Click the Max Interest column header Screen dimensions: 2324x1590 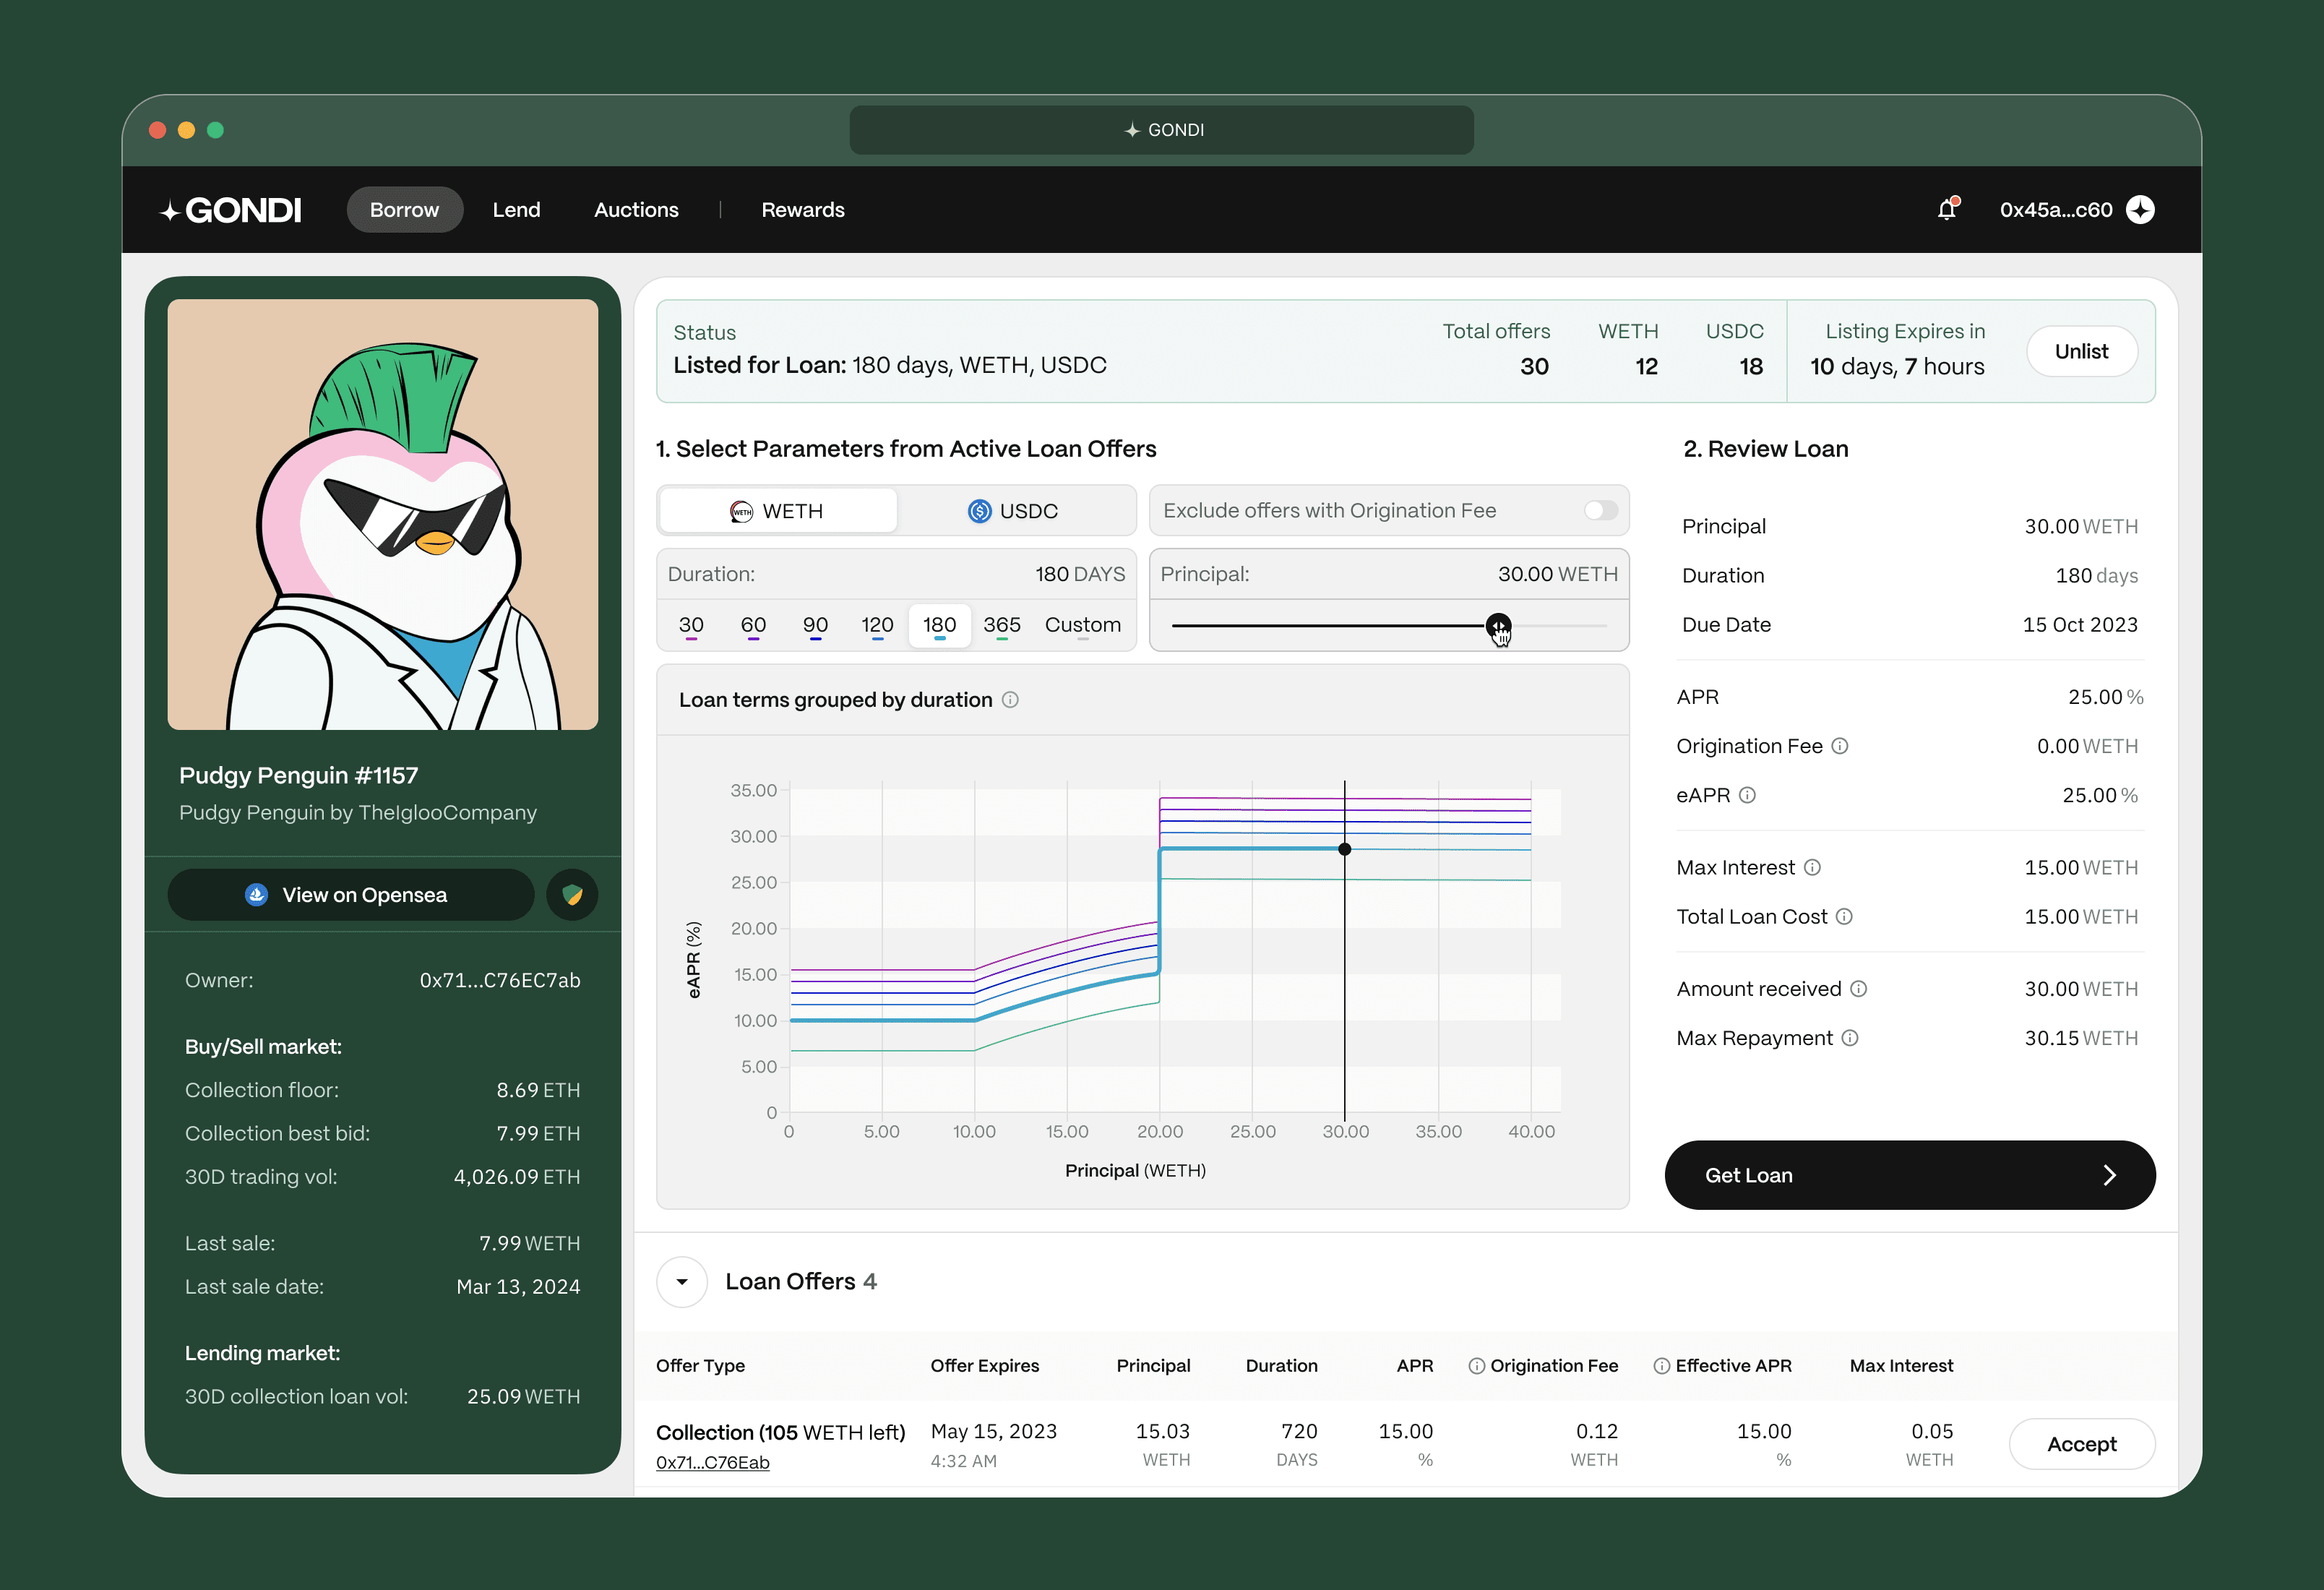(1901, 1366)
